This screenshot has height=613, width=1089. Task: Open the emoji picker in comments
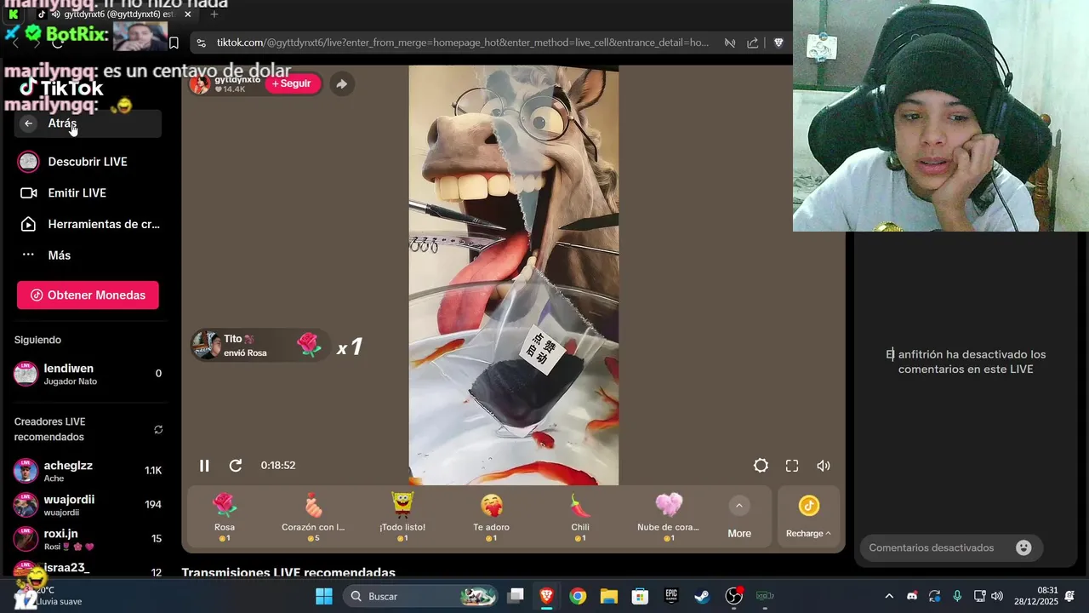point(1023,548)
